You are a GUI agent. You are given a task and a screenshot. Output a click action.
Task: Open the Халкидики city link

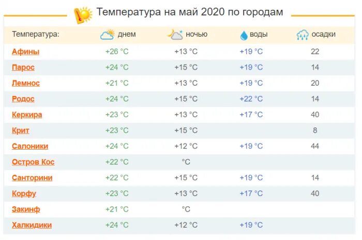32,225
